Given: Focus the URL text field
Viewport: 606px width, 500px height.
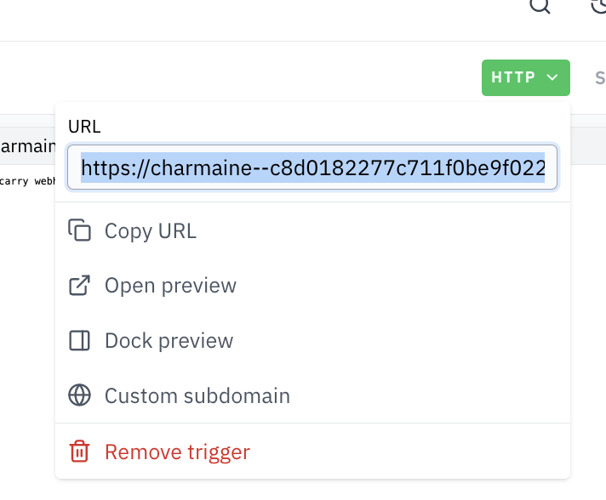Looking at the screenshot, I should tap(312, 167).
